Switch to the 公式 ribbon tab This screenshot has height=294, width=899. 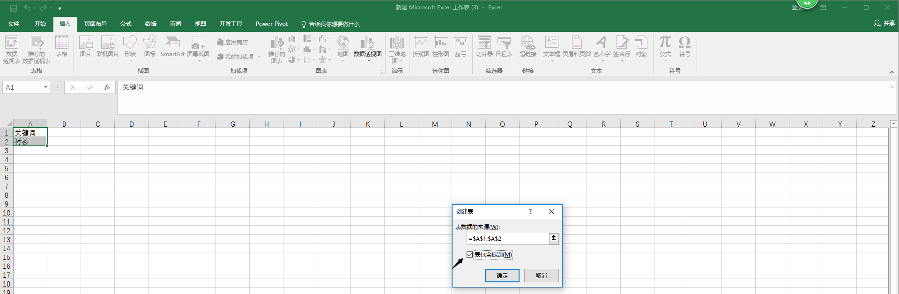[126, 24]
